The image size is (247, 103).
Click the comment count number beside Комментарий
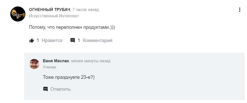(x=79, y=40)
